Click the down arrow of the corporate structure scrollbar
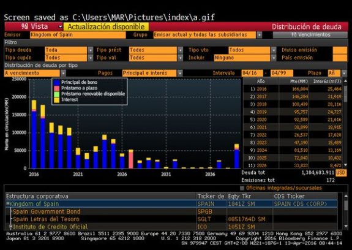The height and width of the screenshot is (250, 352). [x=346, y=227]
